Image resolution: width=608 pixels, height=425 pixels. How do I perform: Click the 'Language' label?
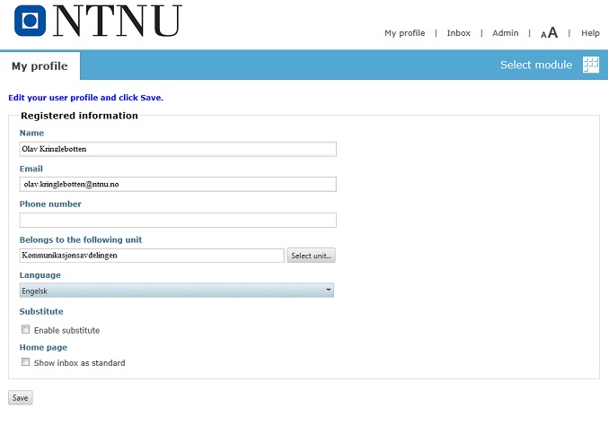pos(40,275)
